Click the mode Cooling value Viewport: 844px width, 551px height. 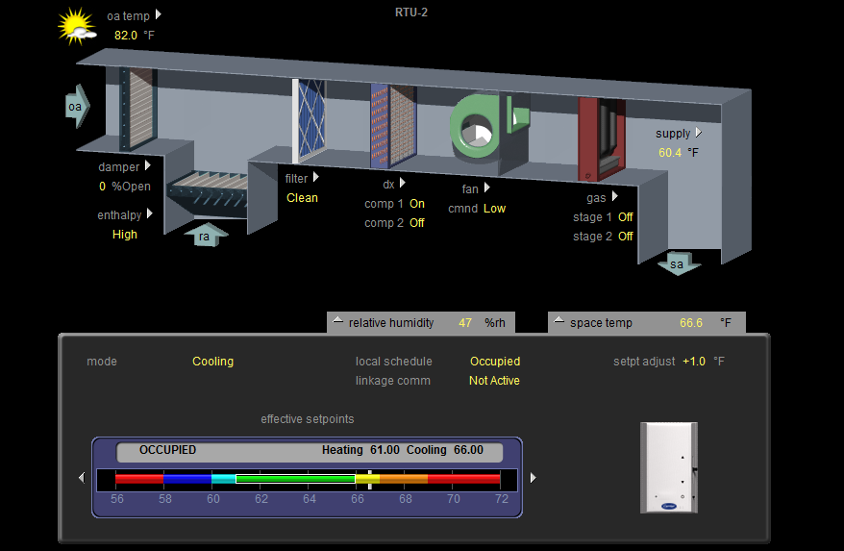pyautogui.click(x=213, y=362)
